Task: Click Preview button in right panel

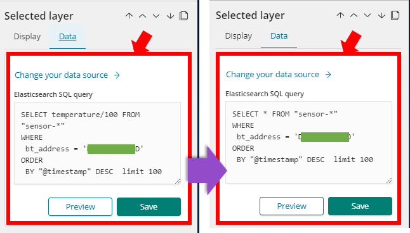Action: coord(291,206)
